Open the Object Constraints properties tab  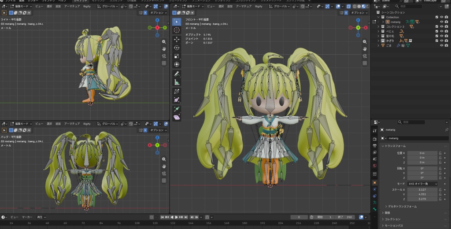[374, 196]
